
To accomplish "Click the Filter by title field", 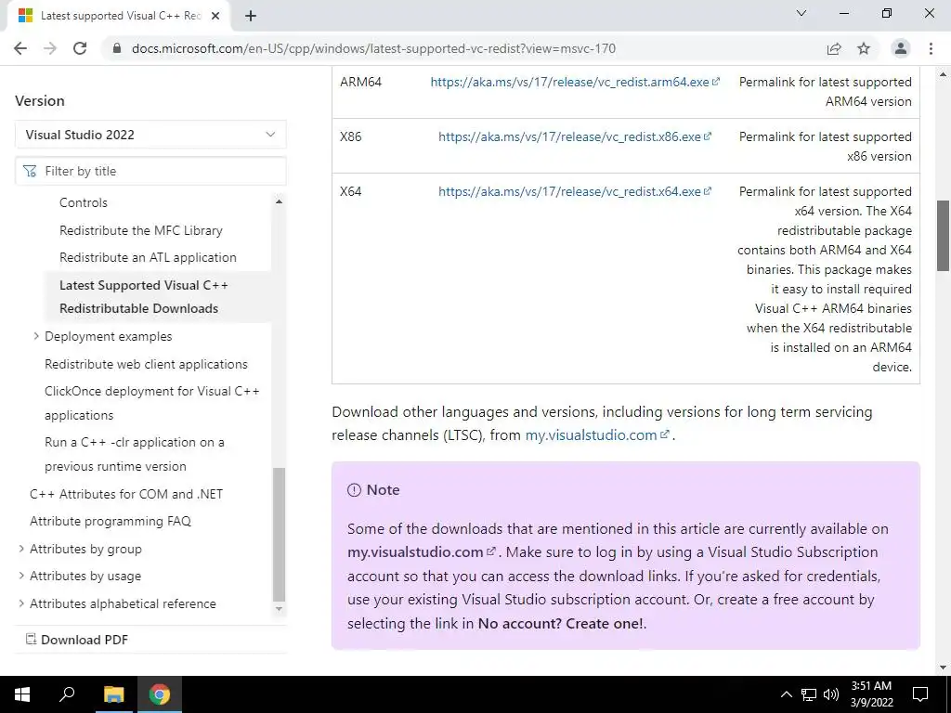I will 150,171.
